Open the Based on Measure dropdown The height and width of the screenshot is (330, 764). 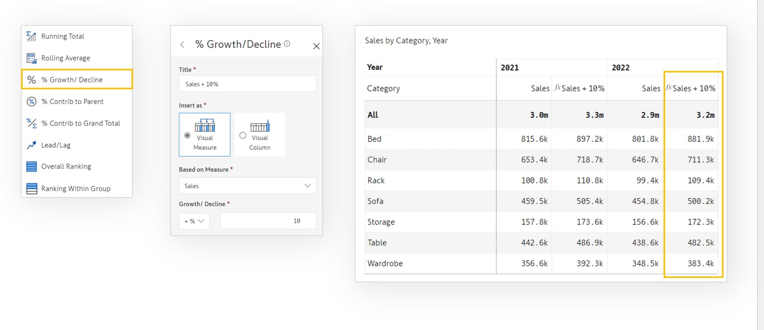(247, 186)
